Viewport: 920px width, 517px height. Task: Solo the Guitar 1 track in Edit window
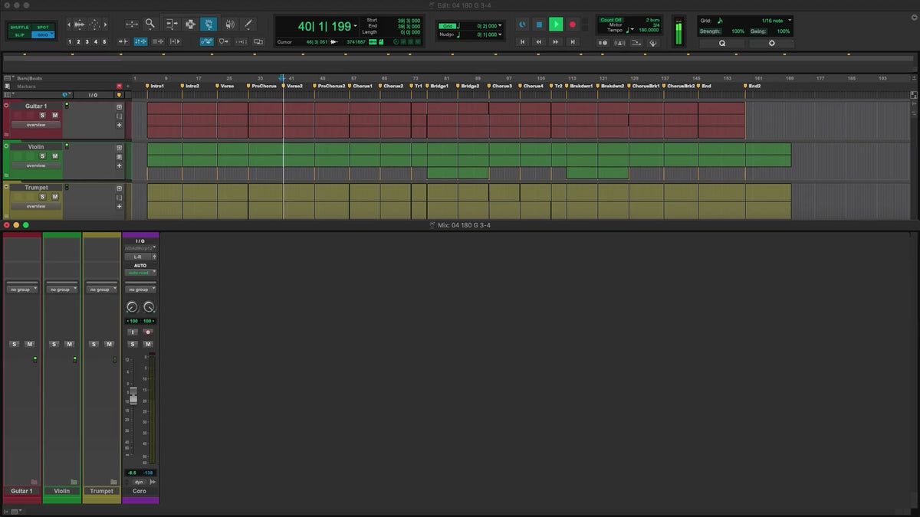pos(43,115)
